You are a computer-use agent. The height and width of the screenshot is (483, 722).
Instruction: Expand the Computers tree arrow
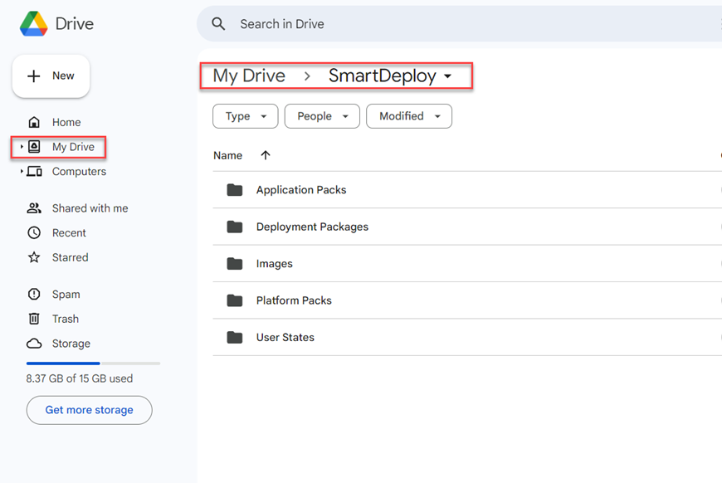[x=22, y=171]
